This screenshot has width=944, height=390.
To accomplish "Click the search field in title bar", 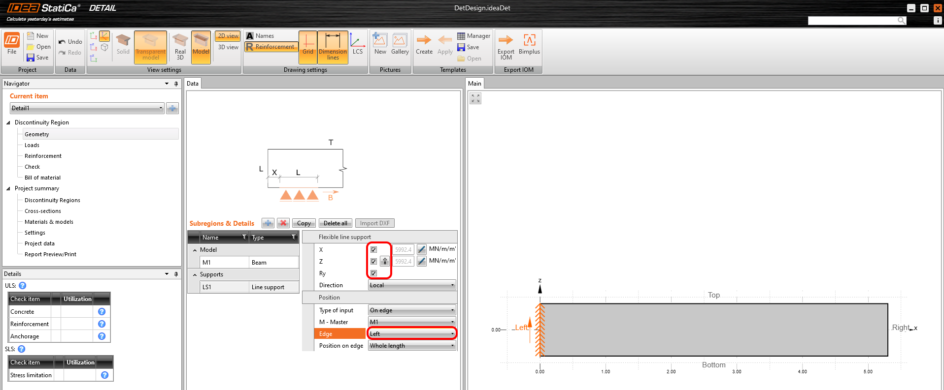I will pyautogui.click(x=852, y=20).
